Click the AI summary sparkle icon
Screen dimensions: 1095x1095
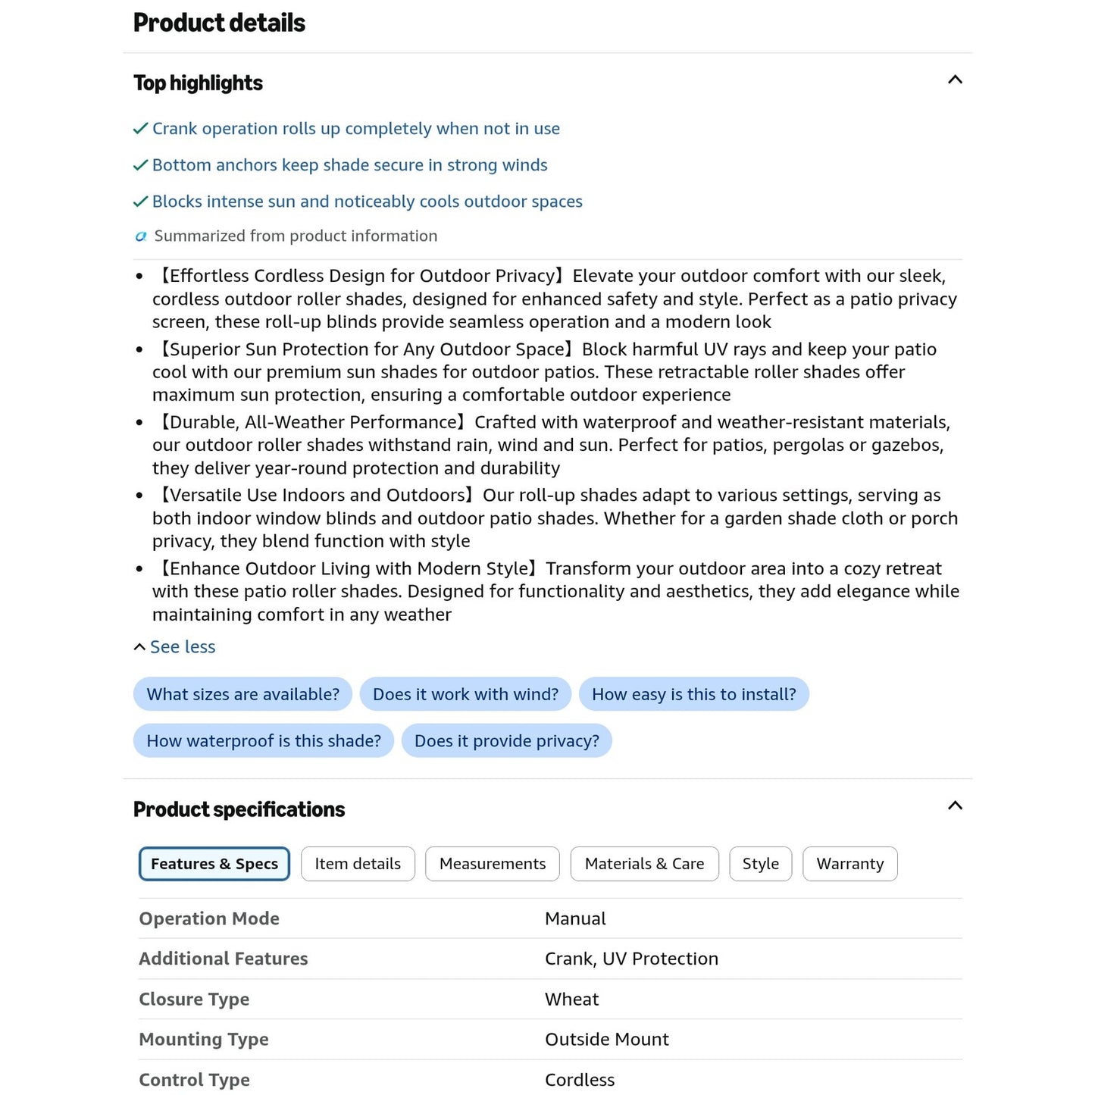point(140,236)
